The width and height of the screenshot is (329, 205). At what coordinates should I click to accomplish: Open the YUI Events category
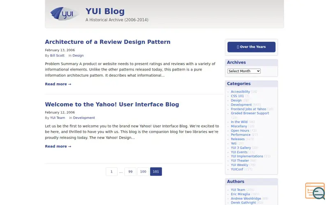[x=239, y=152]
